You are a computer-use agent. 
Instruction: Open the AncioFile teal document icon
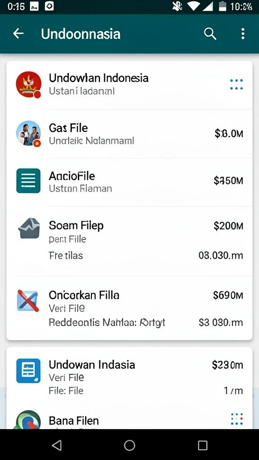28,181
